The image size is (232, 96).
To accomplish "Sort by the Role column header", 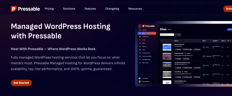I will click(204, 41).
